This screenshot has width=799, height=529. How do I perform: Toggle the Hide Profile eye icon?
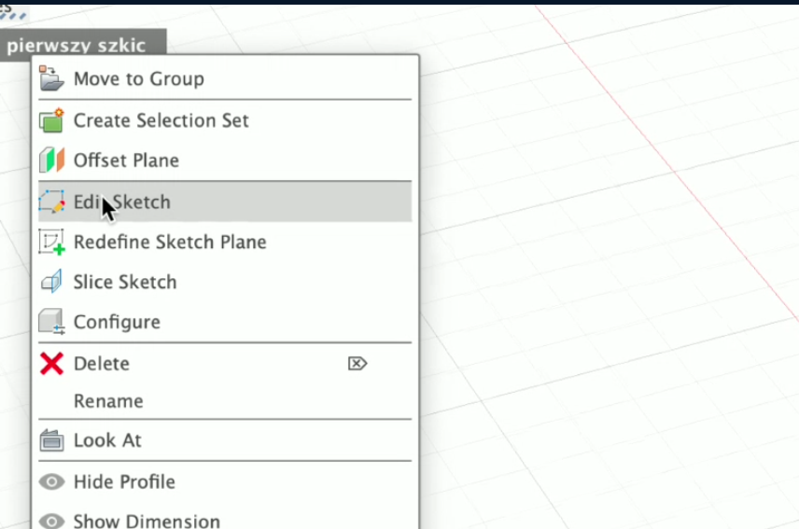click(x=51, y=481)
